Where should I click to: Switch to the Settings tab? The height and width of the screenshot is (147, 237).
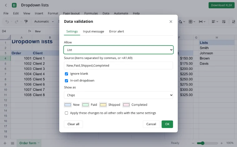[72, 31]
